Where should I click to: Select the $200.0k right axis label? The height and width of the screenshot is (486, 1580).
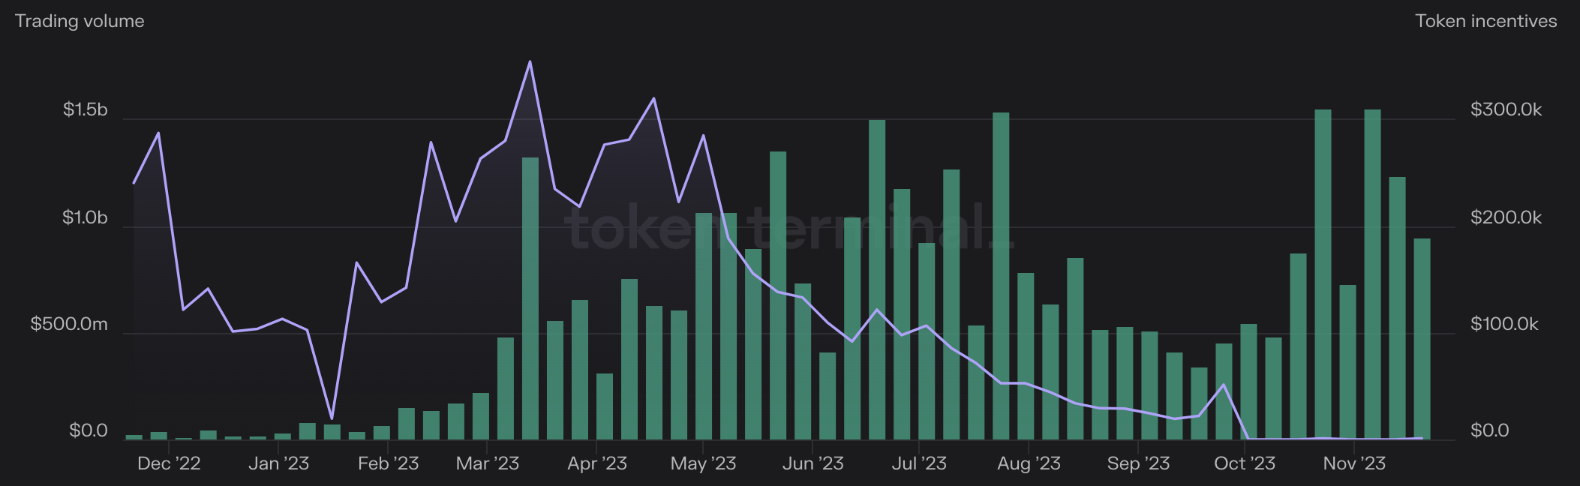[1506, 217]
